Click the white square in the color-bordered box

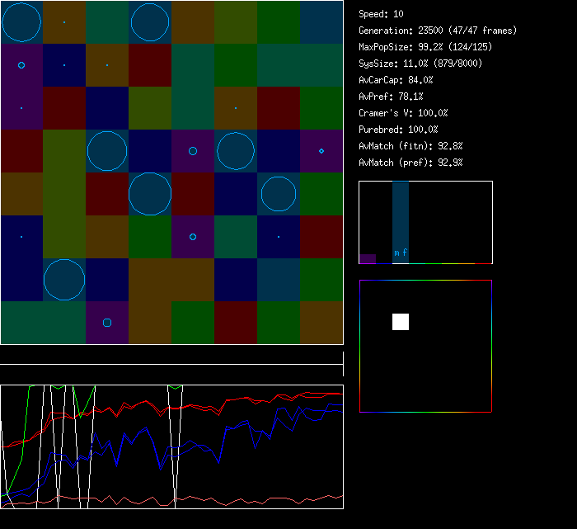click(401, 322)
